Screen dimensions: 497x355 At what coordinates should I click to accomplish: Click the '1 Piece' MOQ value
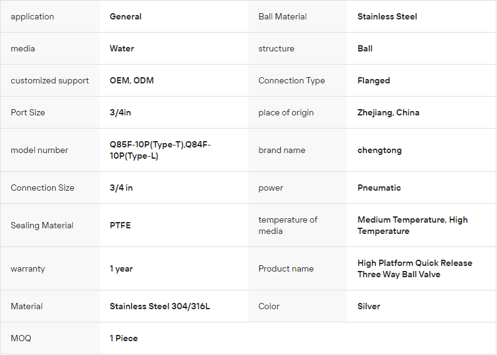(123, 339)
